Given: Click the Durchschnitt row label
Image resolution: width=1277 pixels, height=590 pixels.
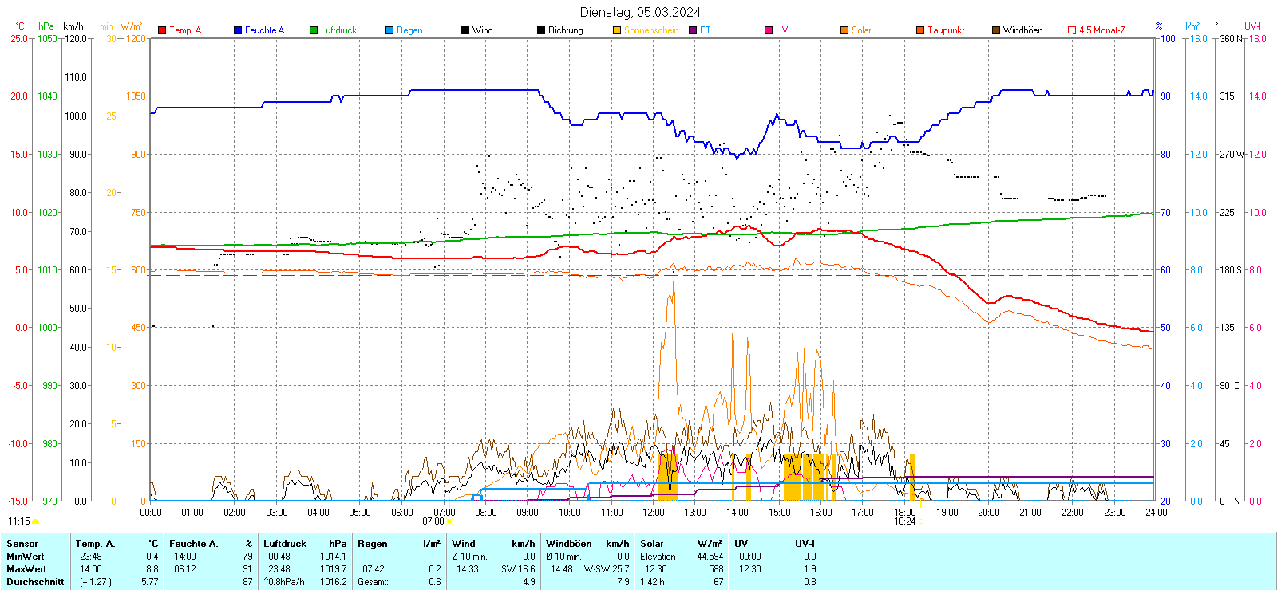Looking at the screenshot, I should click(35, 582).
